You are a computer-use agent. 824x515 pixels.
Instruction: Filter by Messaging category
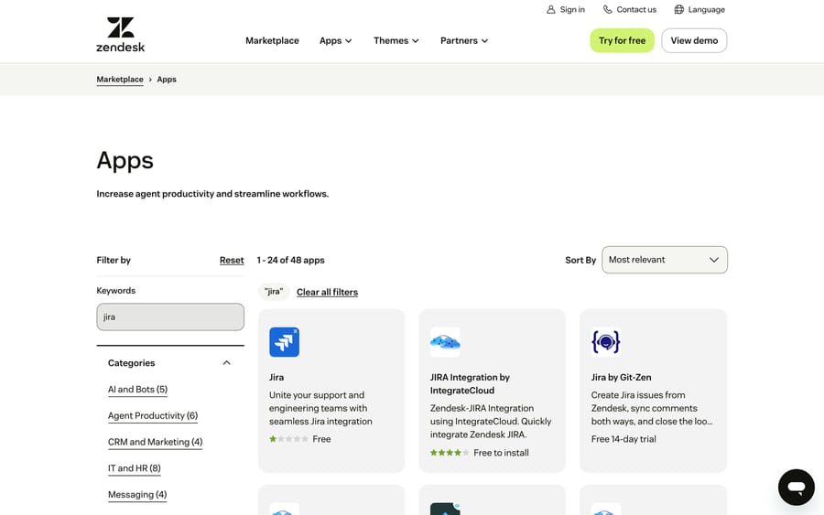137,495
